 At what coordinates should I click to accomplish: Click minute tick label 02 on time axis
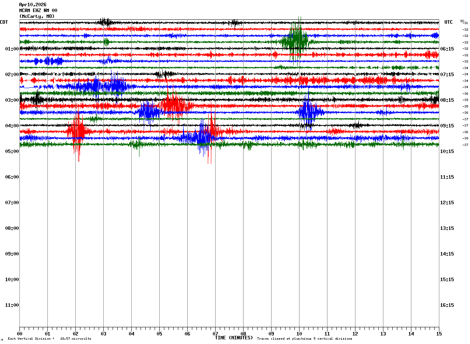click(75, 334)
